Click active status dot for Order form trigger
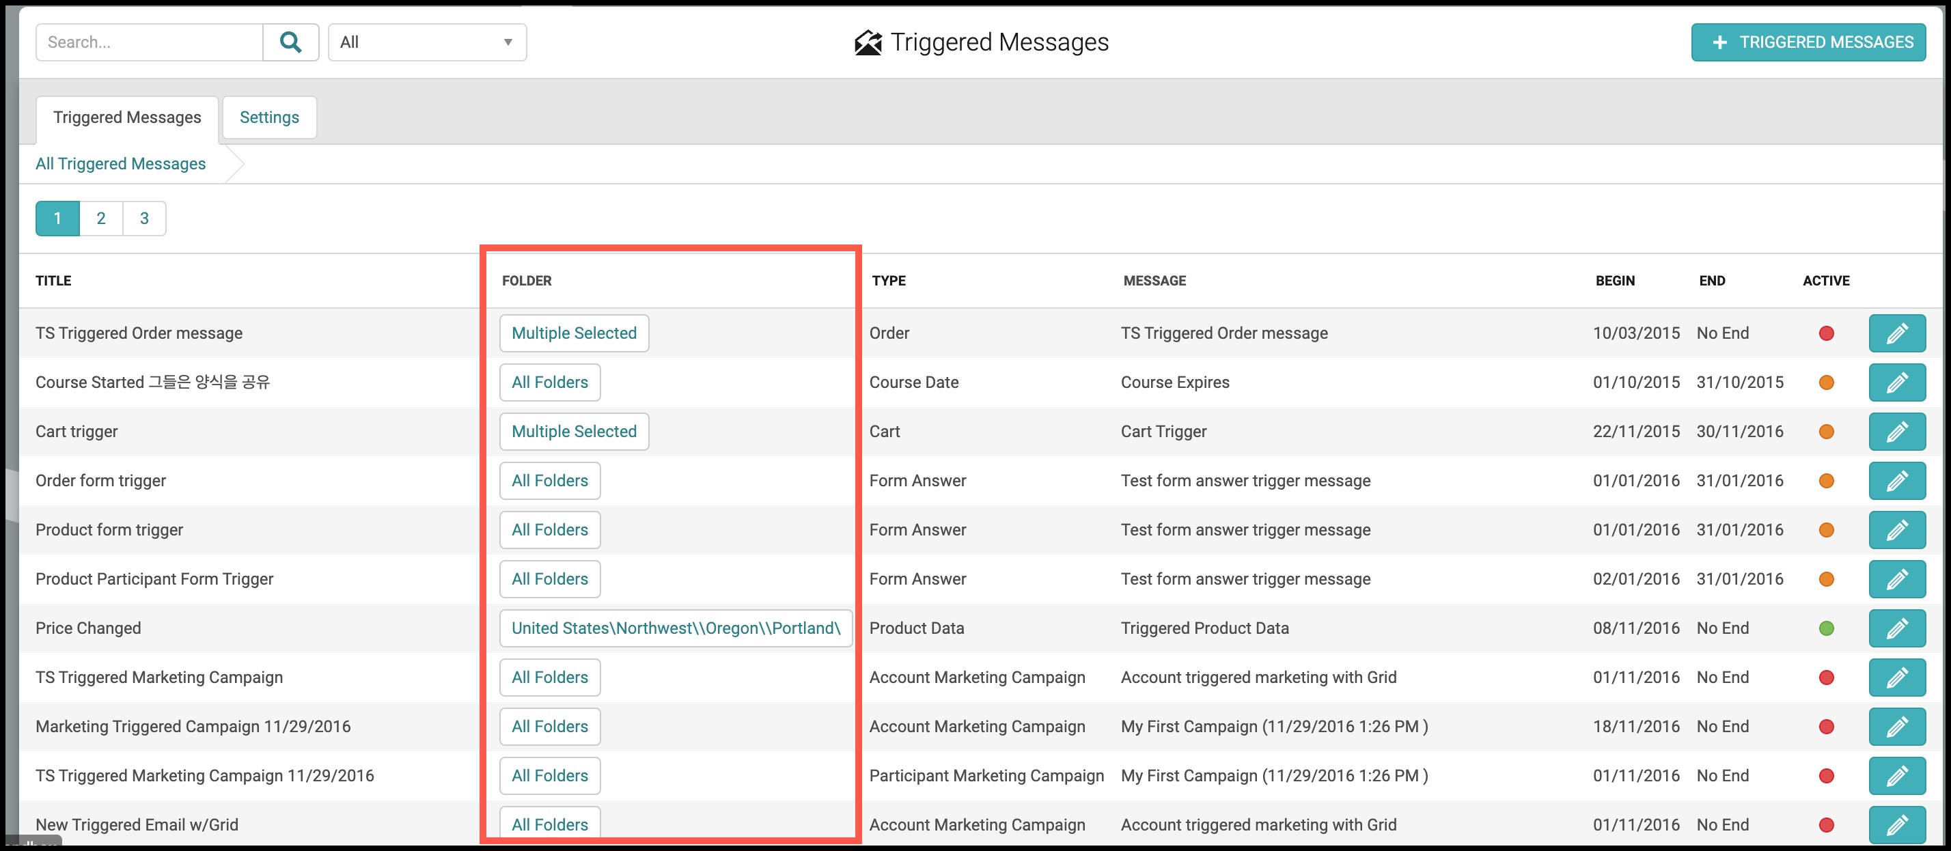This screenshot has width=1951, height=851. (x=1826, y=481)
